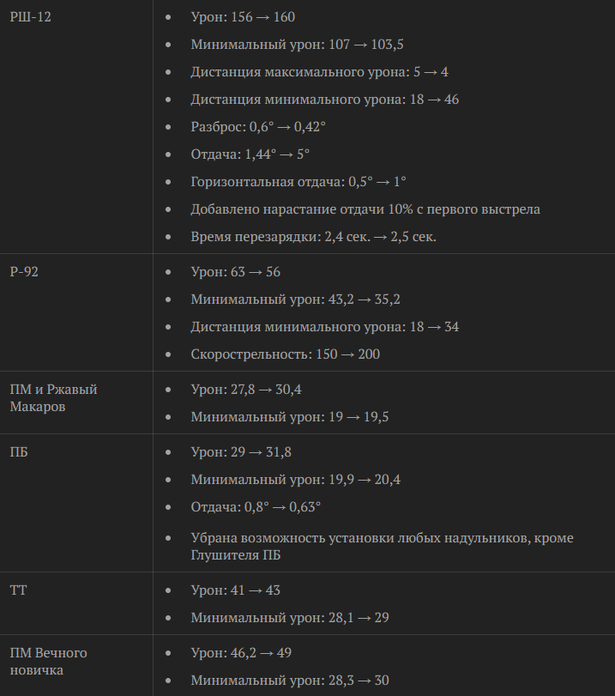The image size is (615, 696).
Task: Click Минимальный урон: 107 → 103,5 line
Action: (297, 45)
